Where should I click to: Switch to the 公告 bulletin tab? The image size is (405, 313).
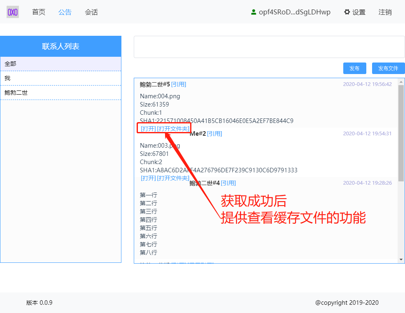click(x=65, y=12)
